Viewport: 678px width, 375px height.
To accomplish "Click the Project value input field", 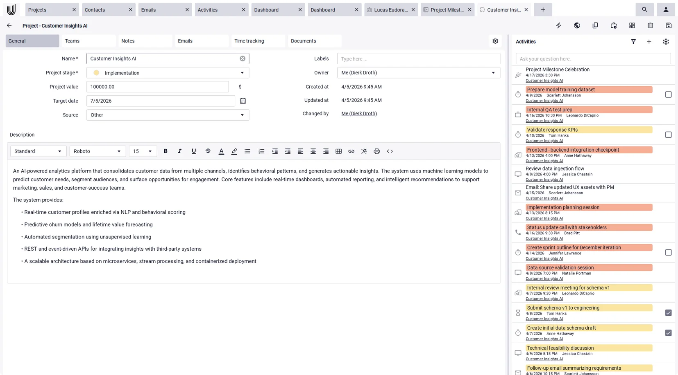I will pyautogui.click(x=157, y=87).
